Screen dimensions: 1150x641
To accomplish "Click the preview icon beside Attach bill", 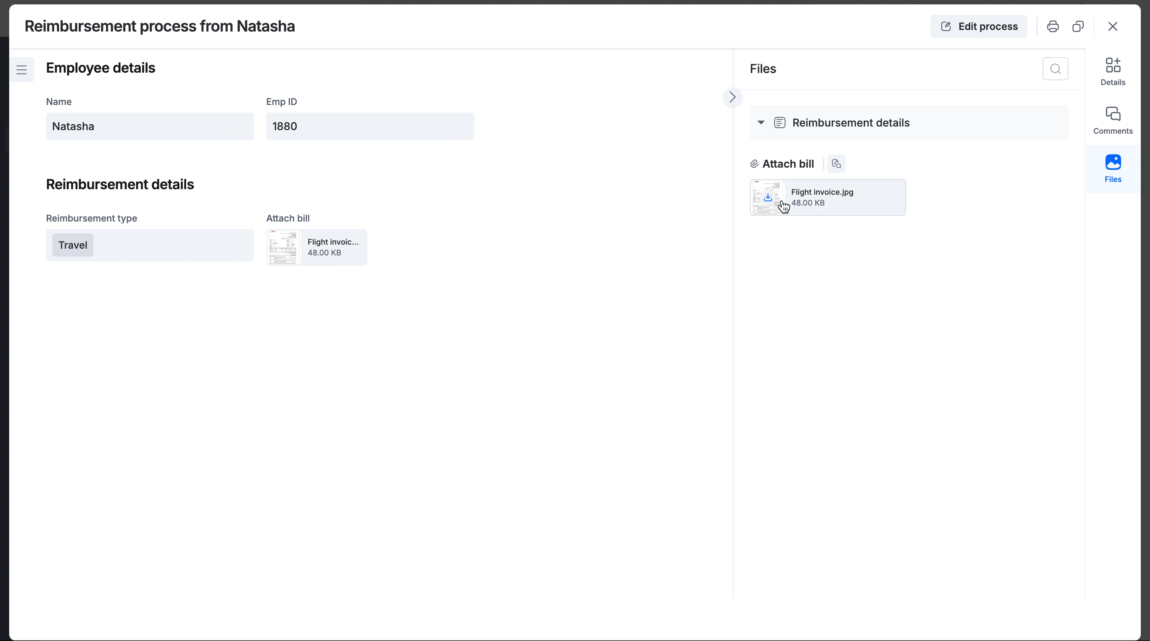I will click(x=836, y=164).
